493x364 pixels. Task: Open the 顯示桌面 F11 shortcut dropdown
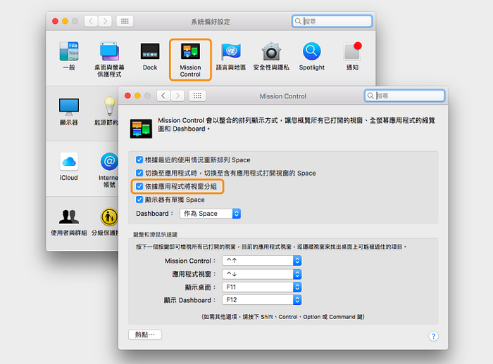click(x=261, y=287)
